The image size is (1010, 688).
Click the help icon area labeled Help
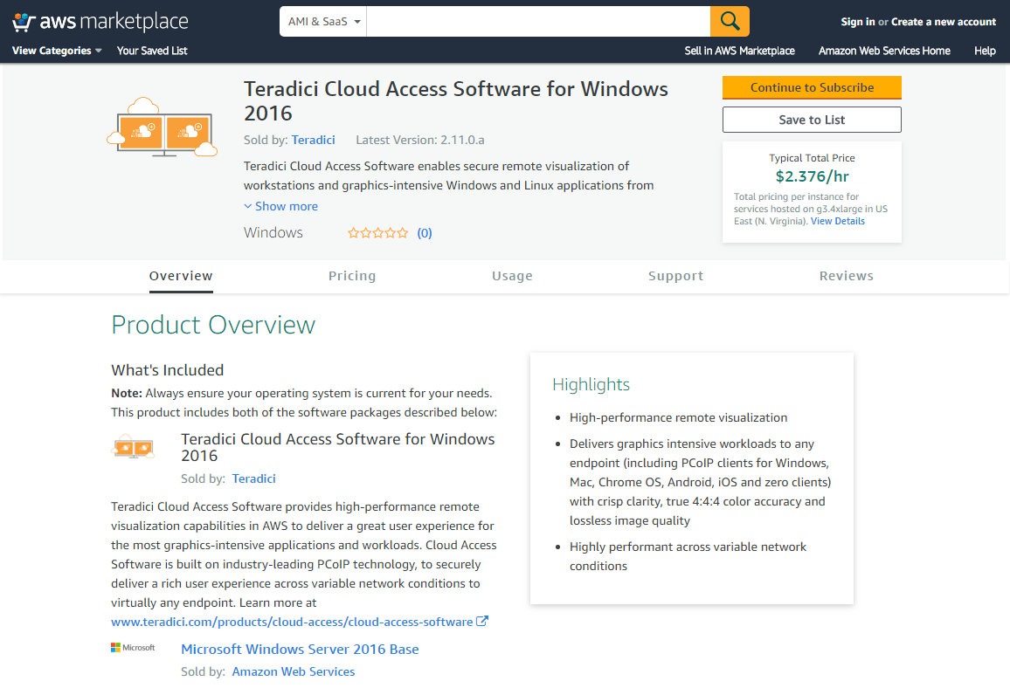[x=985, y=51]
